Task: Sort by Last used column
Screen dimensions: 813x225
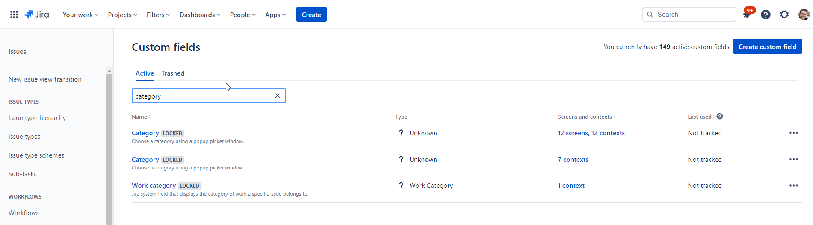Action: 701,117
